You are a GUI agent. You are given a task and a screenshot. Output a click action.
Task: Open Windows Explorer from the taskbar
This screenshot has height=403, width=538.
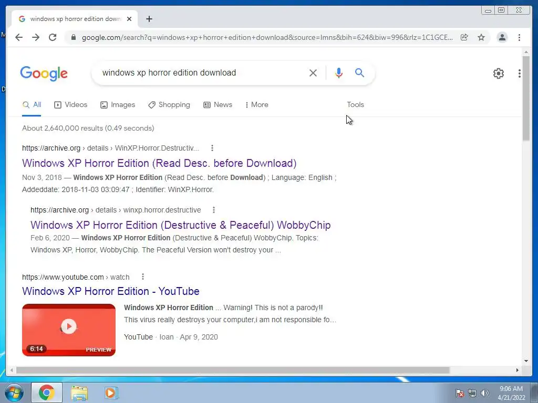(79, 393)
